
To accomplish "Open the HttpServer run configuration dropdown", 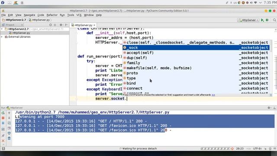I will 248,20.
